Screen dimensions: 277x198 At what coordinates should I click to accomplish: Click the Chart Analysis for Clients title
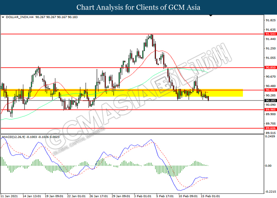(138, 8)
